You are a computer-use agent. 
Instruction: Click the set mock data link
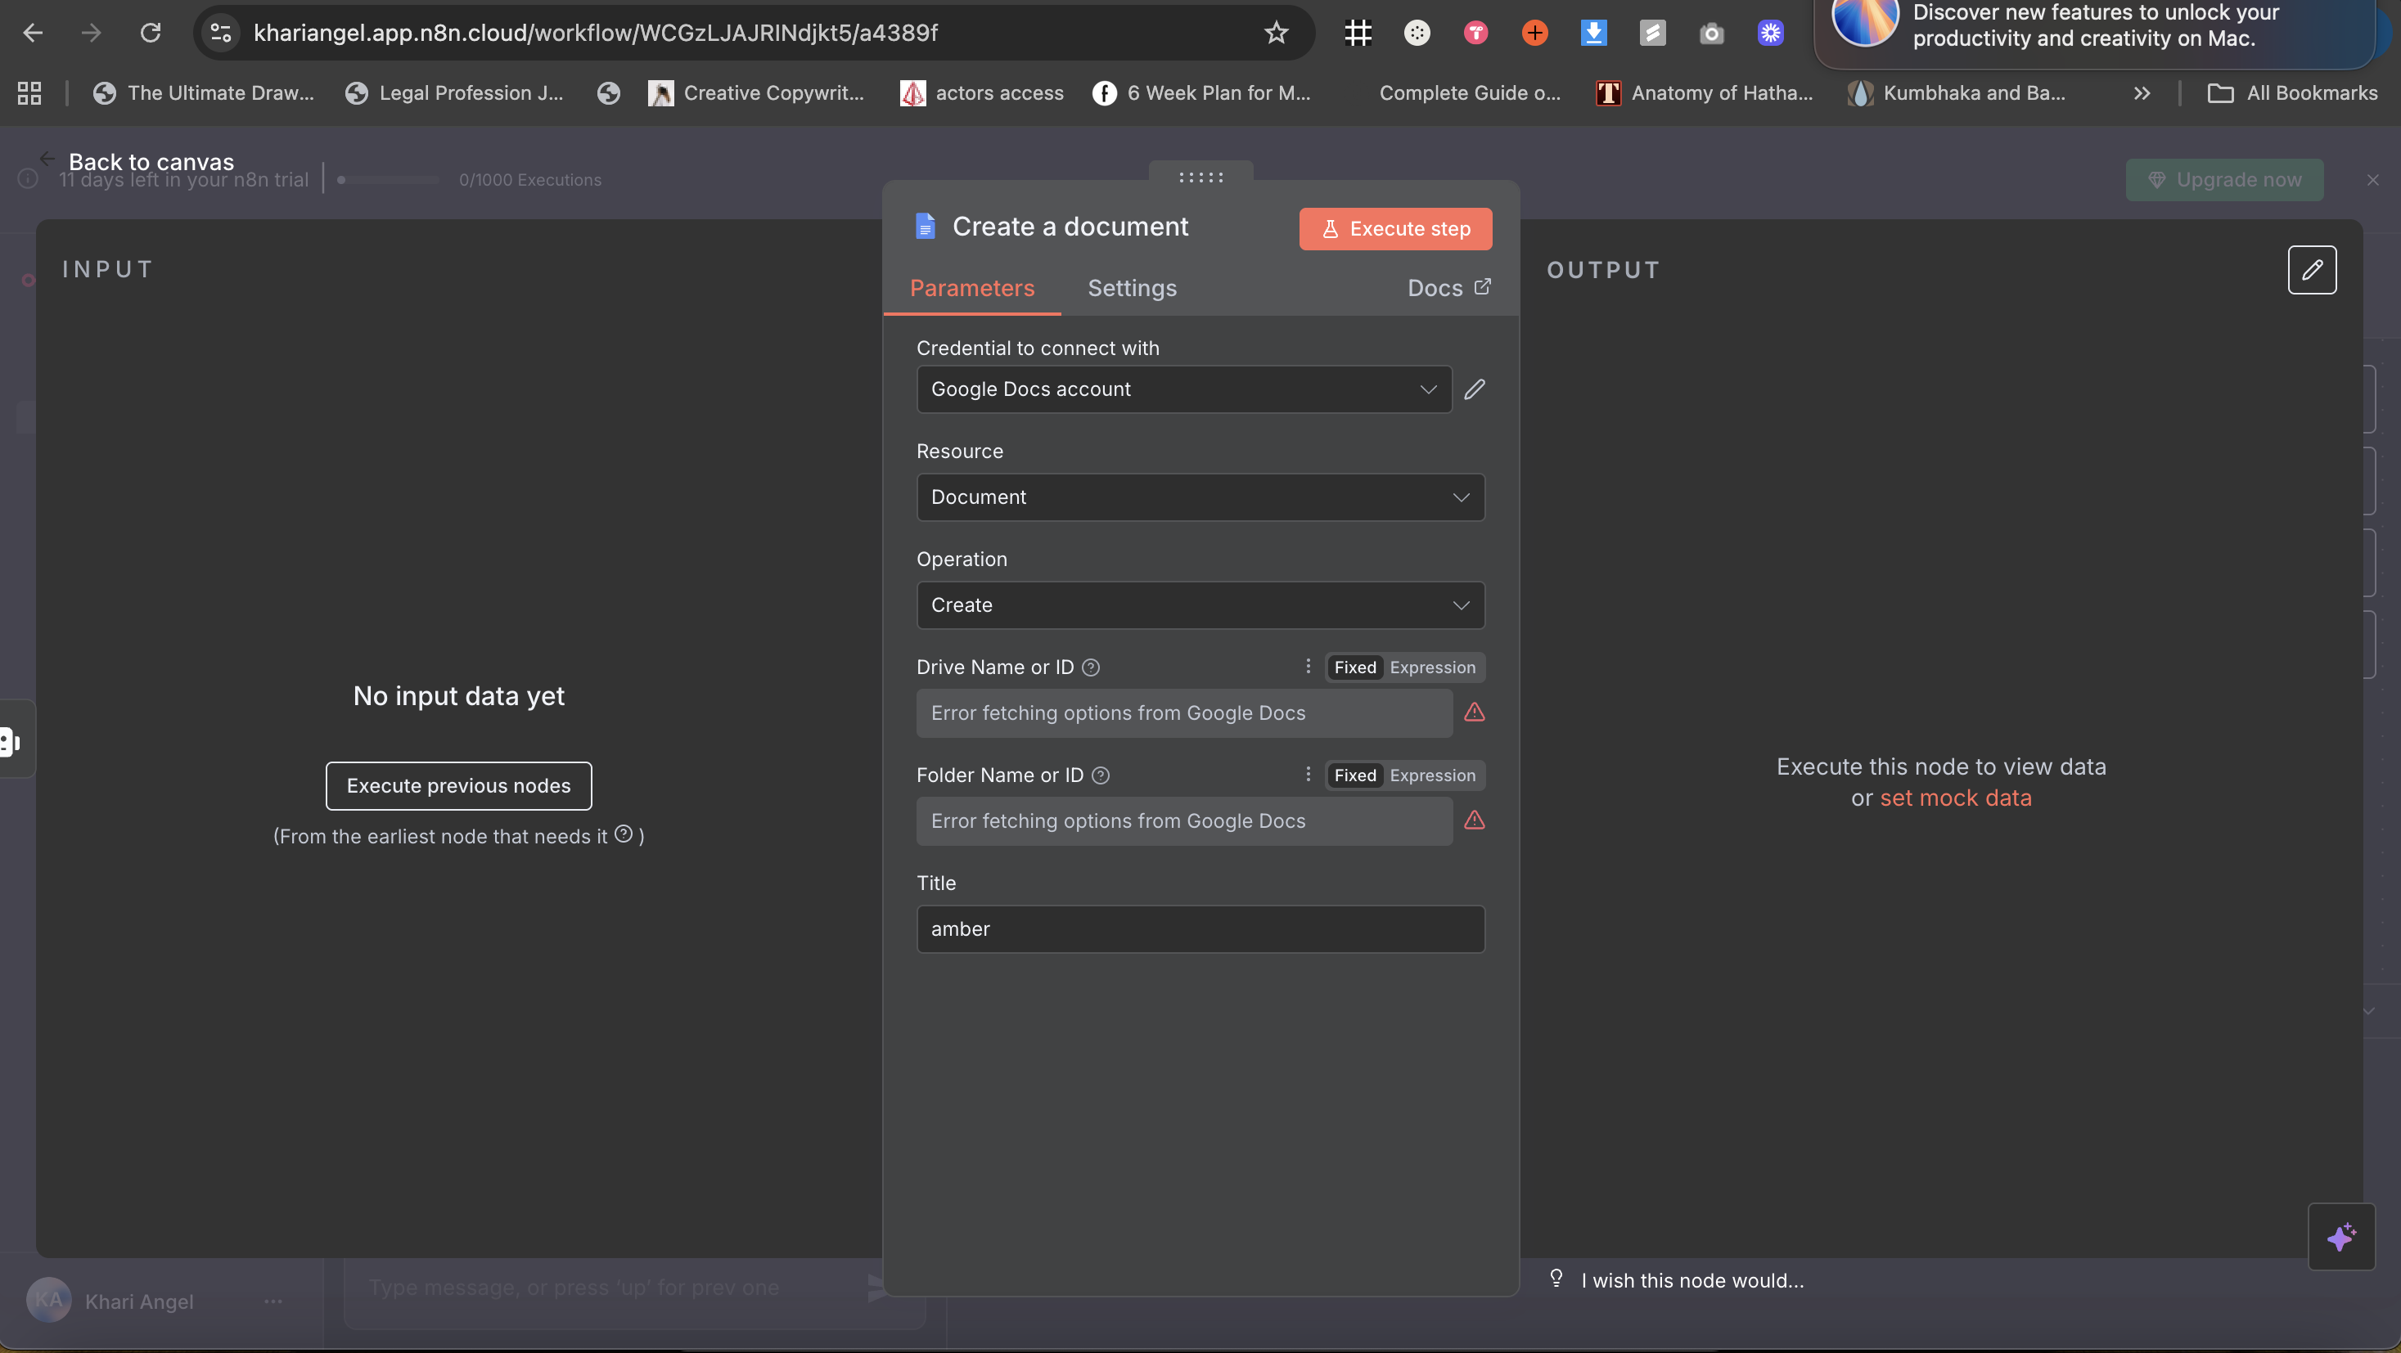pos(1954,798)
